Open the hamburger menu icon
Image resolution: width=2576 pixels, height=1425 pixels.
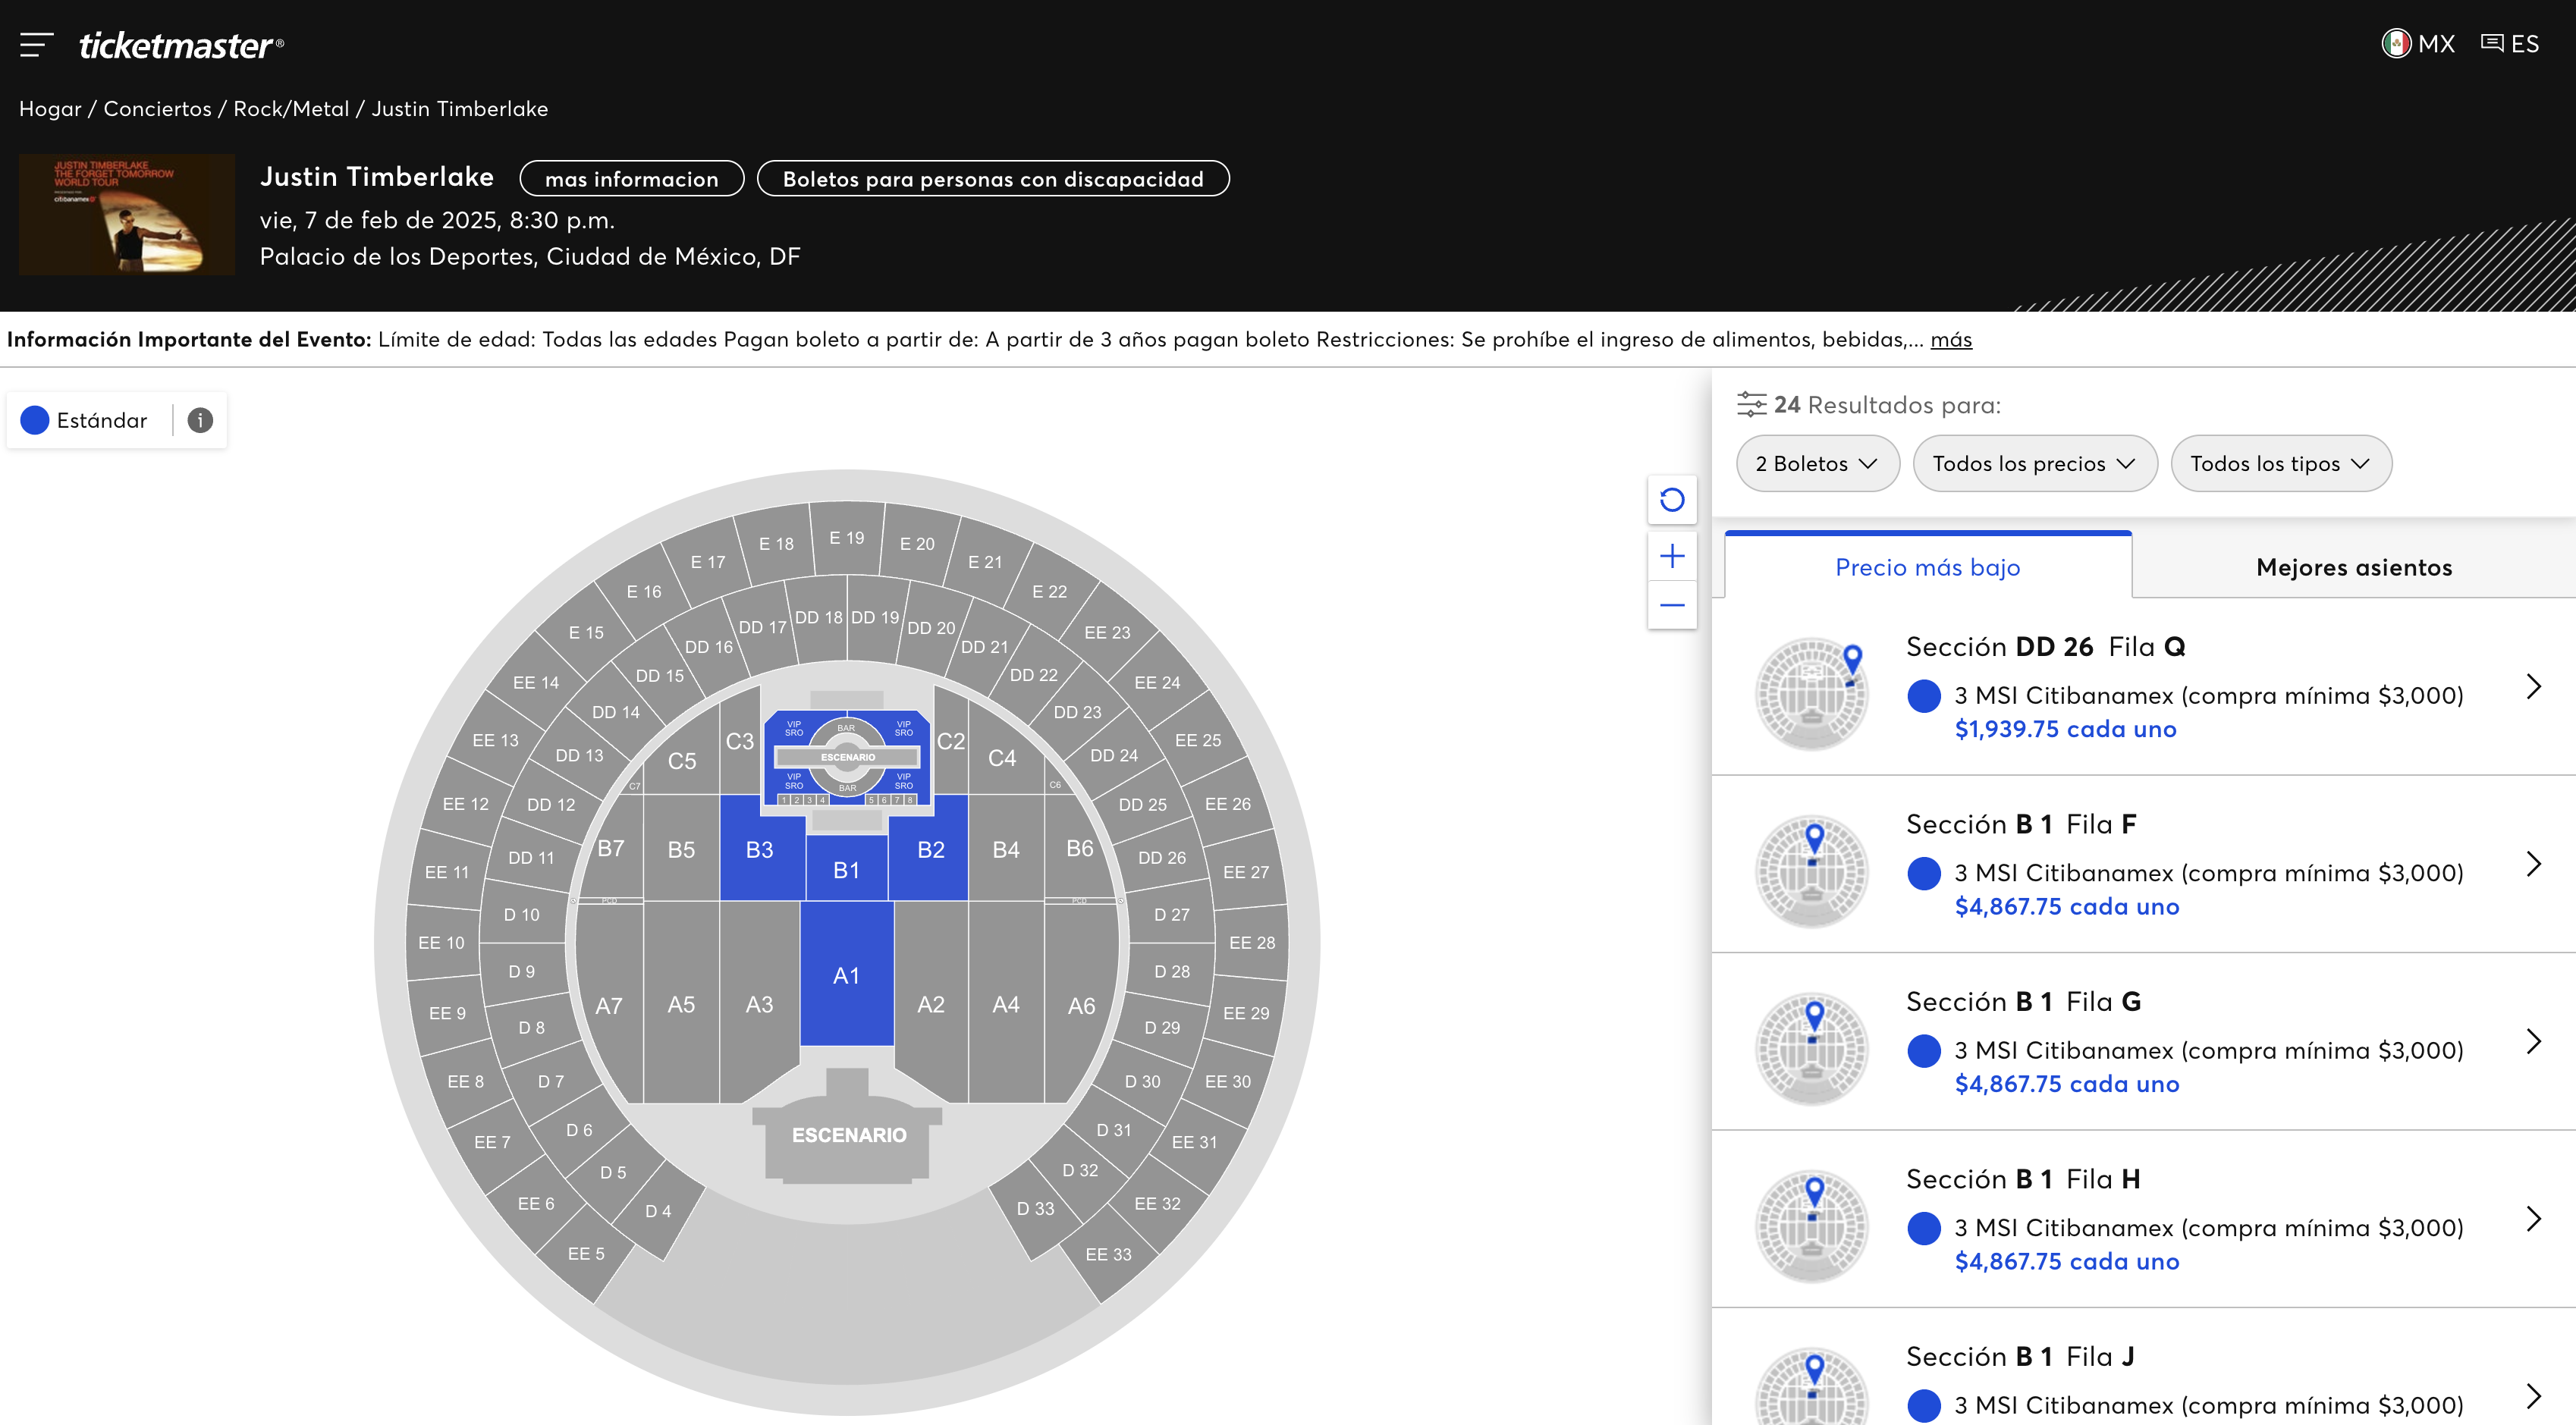(x=36, y=45)
